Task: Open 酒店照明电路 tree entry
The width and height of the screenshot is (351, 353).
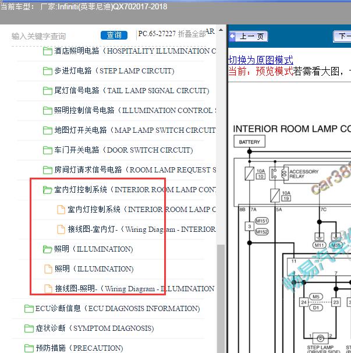Action: [135, 51]
